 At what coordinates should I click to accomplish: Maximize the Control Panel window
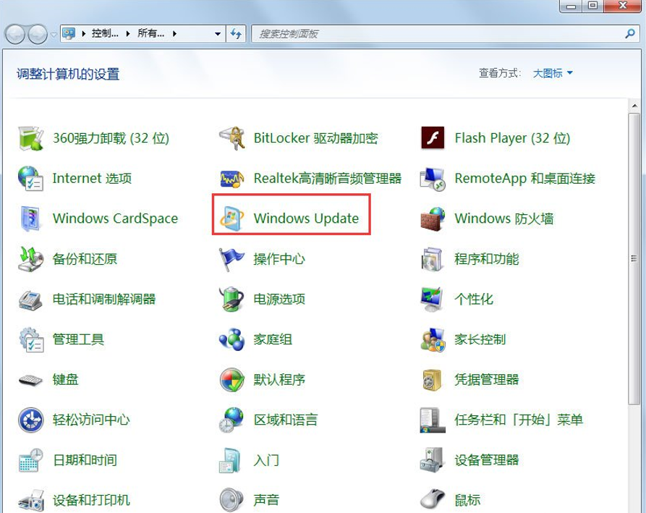pyautogui.click(x=593, y=6)
